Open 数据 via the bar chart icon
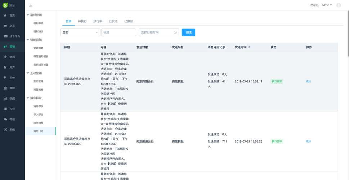 (x=5, y=98)
